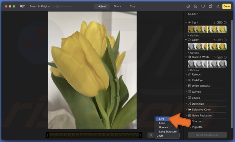Undo Light adjustments with revert arrow
This screenshot has width=235, height=142.
[214, 23]
